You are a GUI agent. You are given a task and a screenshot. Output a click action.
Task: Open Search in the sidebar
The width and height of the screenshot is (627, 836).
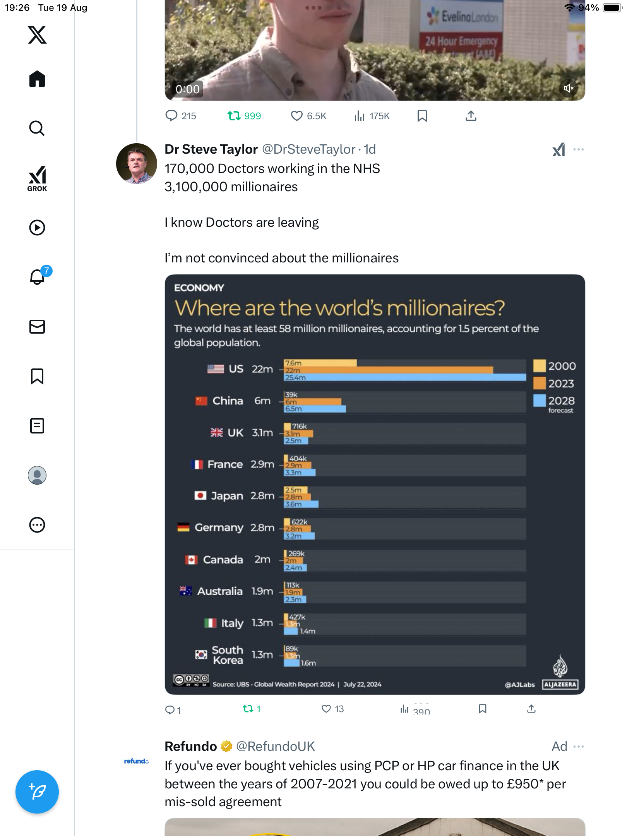coord(37,128)
